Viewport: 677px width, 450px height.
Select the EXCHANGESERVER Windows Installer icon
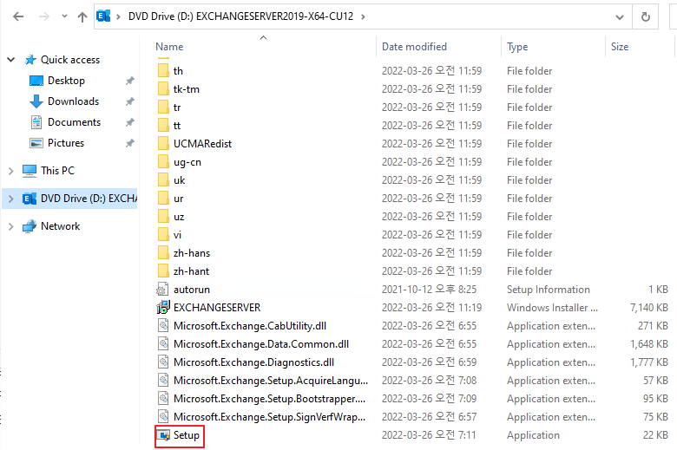click(163, 308)
